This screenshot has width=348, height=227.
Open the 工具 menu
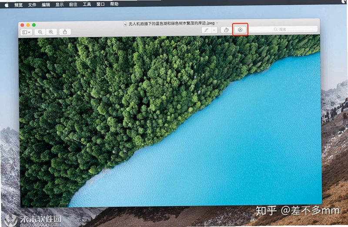click(87, 4)
